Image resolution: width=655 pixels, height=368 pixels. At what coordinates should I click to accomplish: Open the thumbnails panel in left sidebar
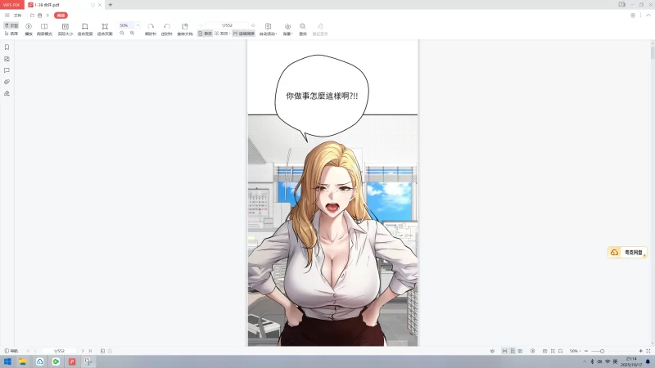7,59
